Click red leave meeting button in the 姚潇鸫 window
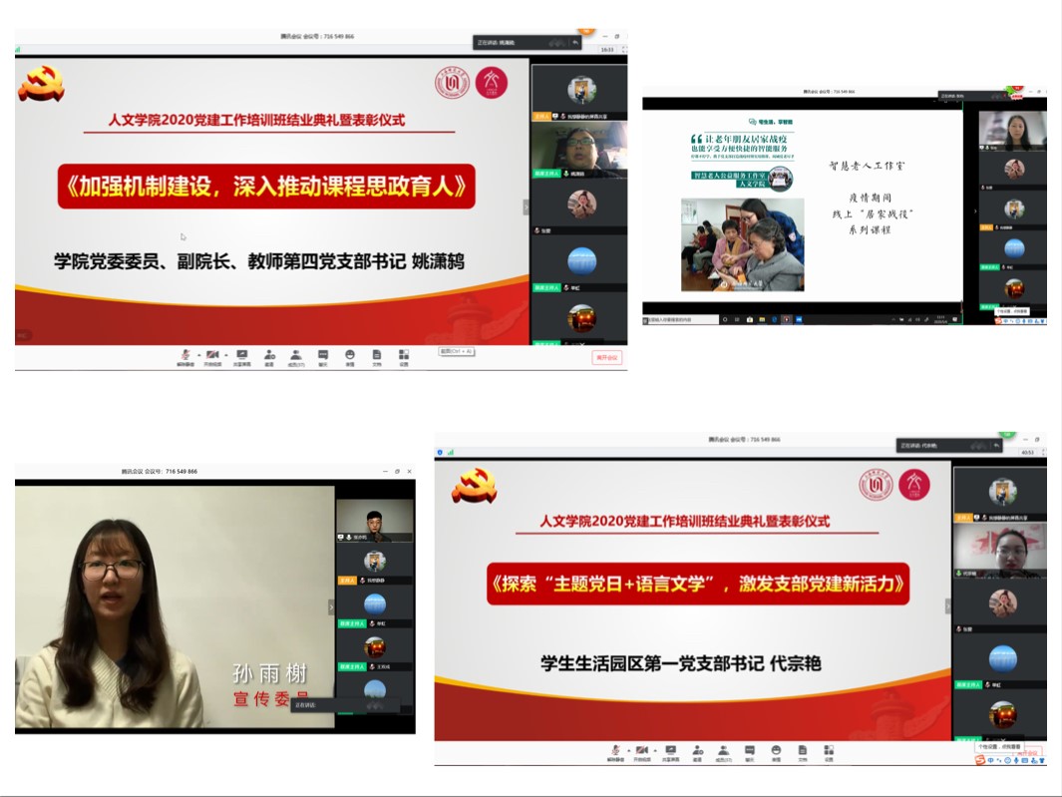This screenshot has height=797, width=1062. 606,357
